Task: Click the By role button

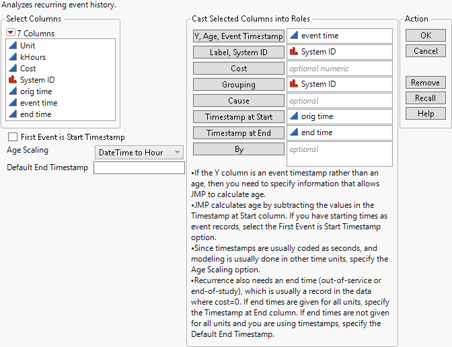Action: (239, 149)
